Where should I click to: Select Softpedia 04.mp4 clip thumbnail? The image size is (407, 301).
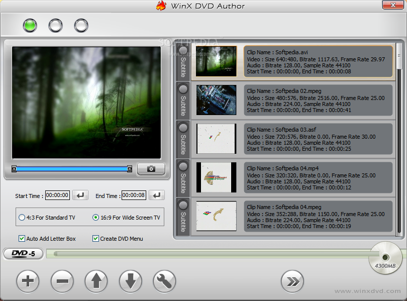[216, 177]
